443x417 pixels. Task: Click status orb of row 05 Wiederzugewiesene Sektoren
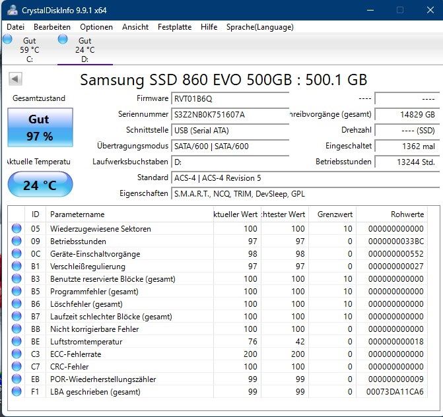click(x=17, y=228)
